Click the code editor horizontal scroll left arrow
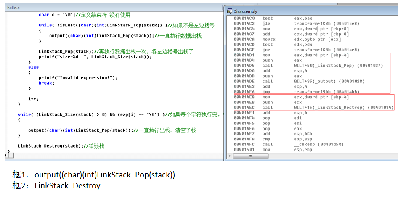The width and height of the screenshot is (406, 201). point(6,156)
